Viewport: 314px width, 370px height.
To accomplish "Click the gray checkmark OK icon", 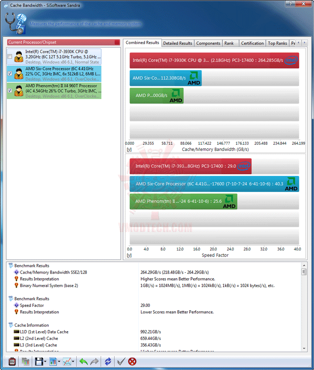I will 121,362.
